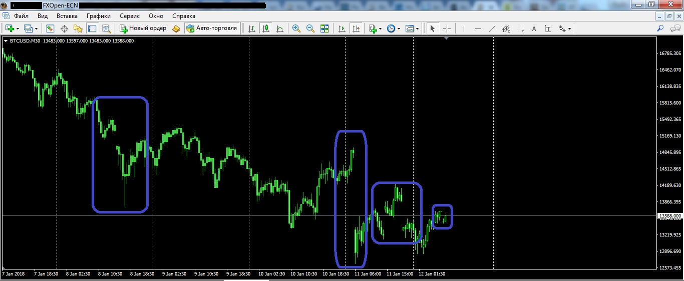The width and height of the screenshot is (684, 281).
Task: Draw a vertical line on chart
Action: [x=464, y=28]
